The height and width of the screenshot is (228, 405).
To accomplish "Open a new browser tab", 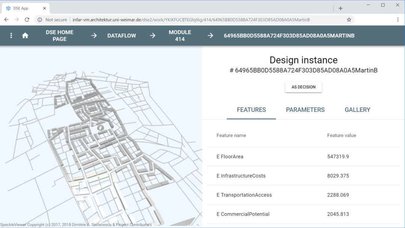I will pos(340,8).
